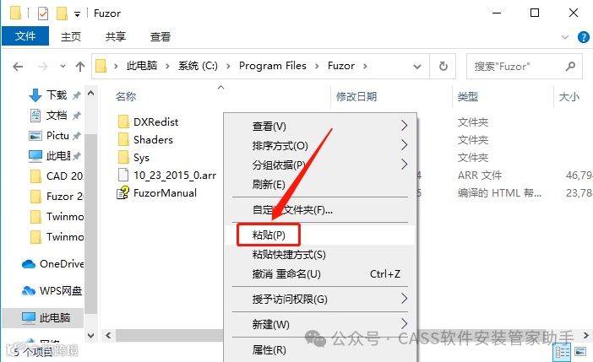This screenshot has height=362, width=593.
Task: Click the search magnifier icon
Action: (570, 67)
